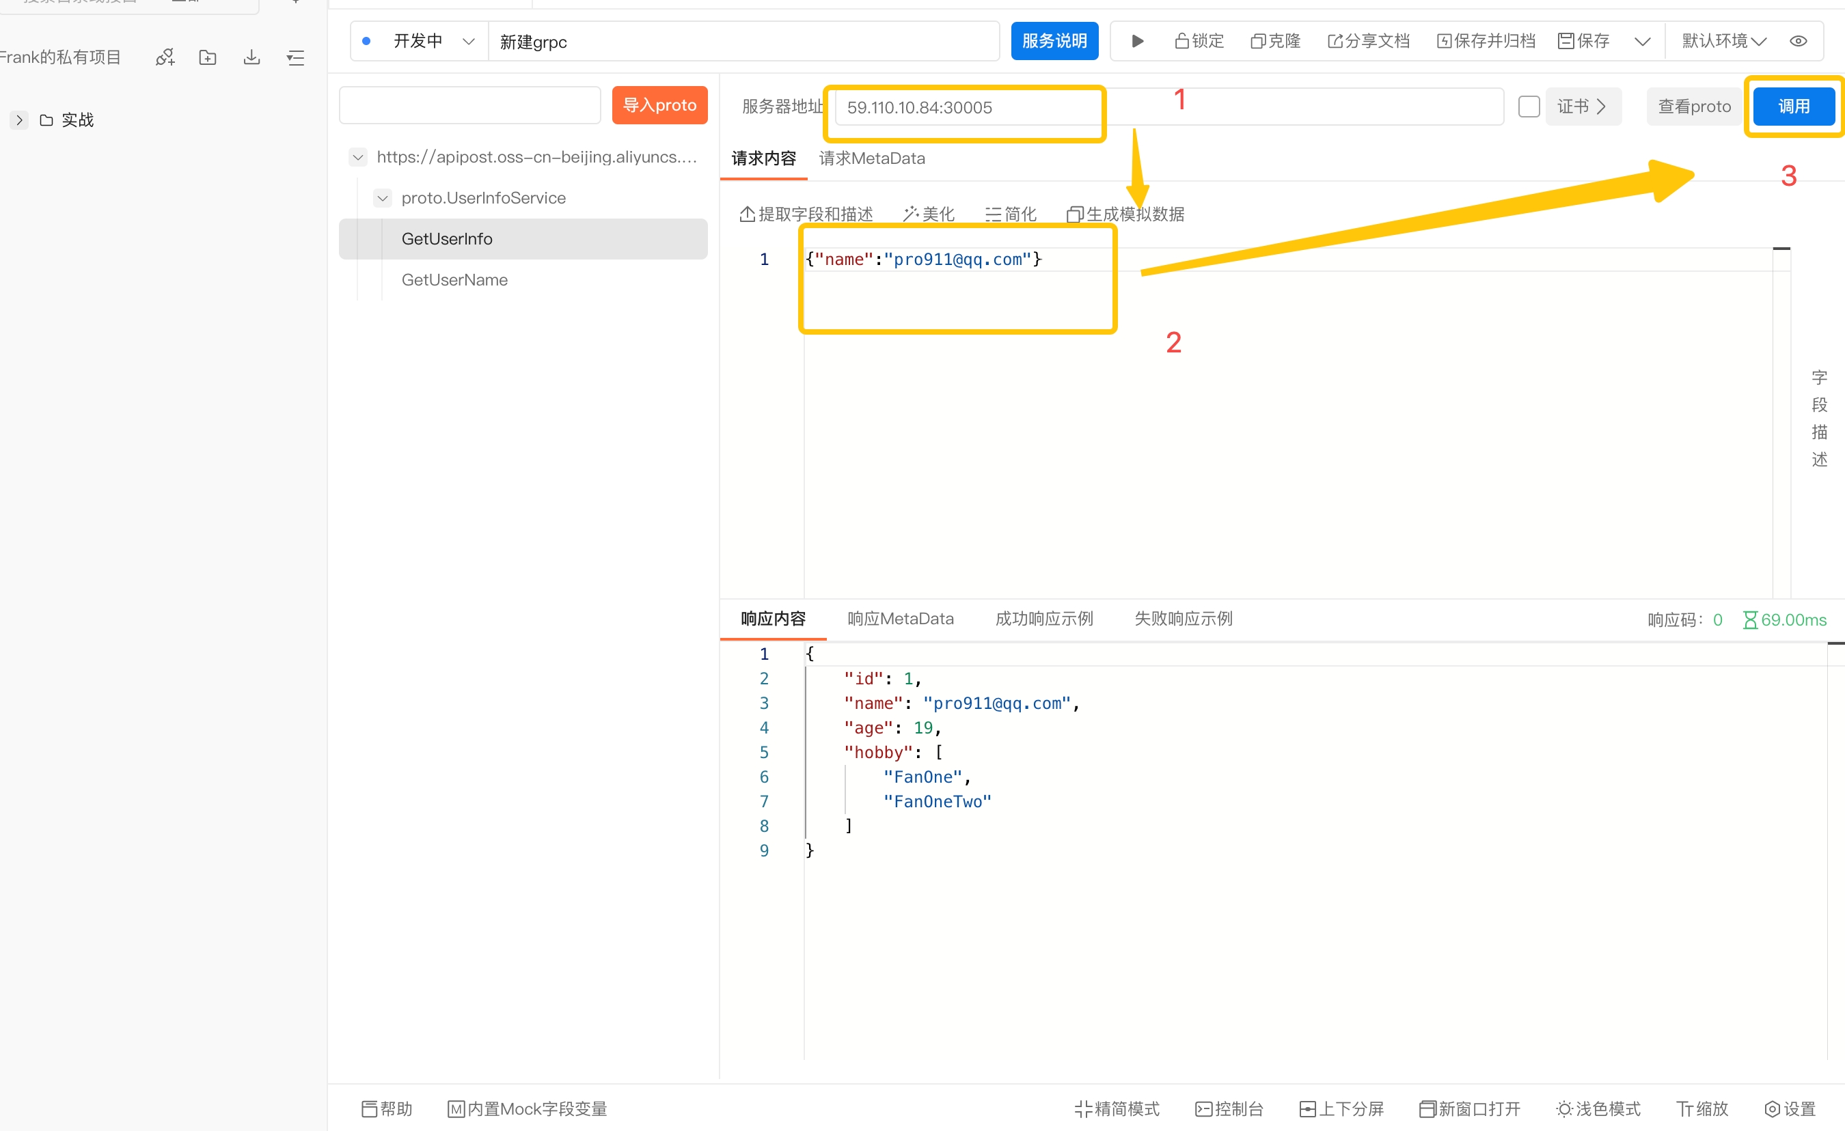Click the 导入proto import icon
Screen dimensions: 1845x1131
(659, 107)
